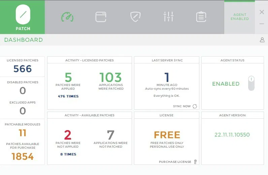Click the user account icon
The image size is (268, 175).
(x=262, y=40)
